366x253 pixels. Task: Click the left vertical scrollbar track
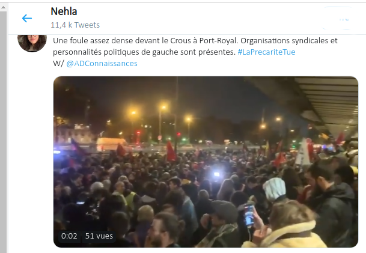pos(3,130)
